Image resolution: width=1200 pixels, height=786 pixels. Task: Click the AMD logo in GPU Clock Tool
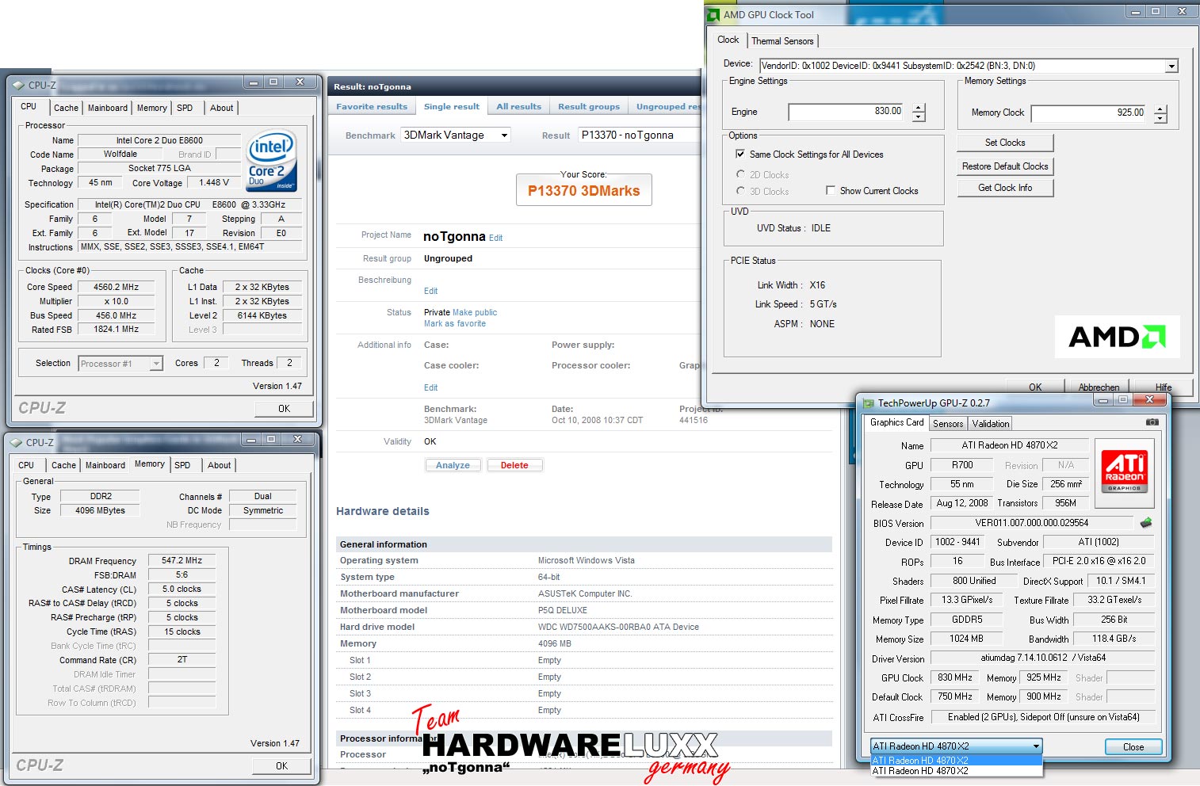pos(1118,337)
